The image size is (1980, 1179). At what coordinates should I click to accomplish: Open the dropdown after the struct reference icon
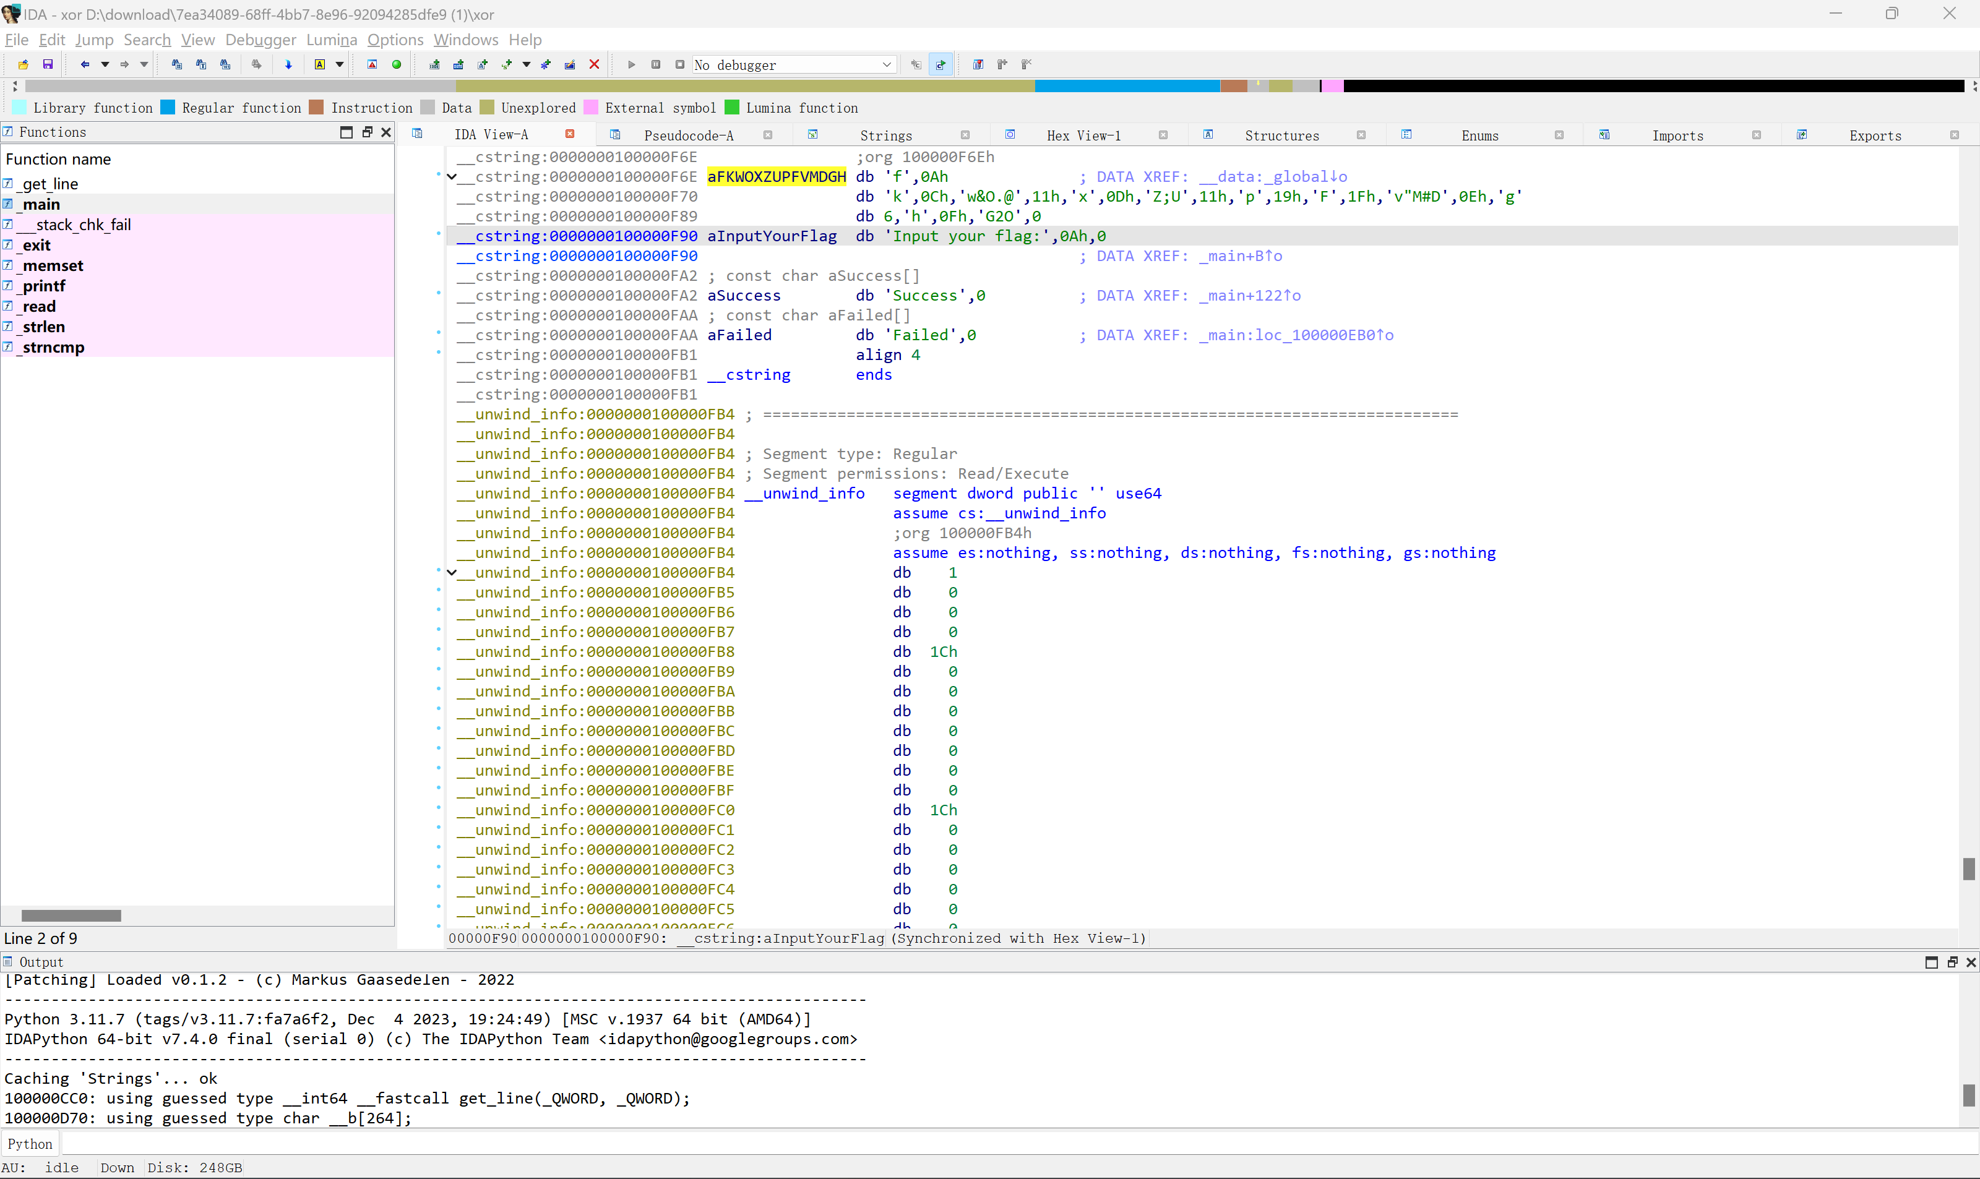tap(526, 64)
